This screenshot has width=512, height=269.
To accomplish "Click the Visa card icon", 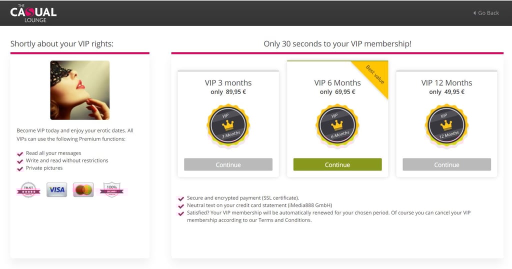I will [x=57, y=189].
